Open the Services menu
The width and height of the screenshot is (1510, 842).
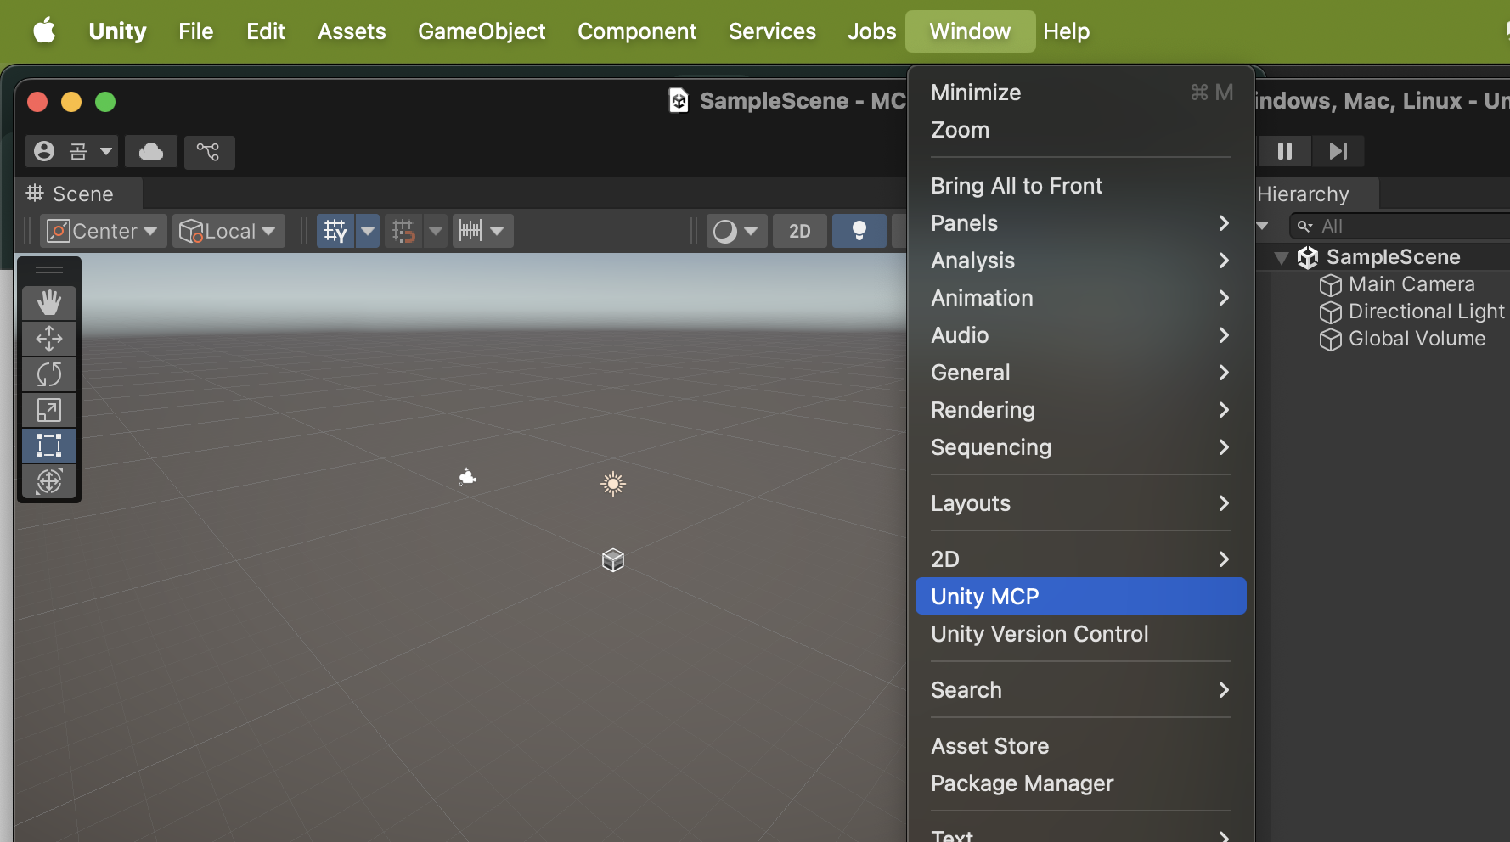(772, 31)
